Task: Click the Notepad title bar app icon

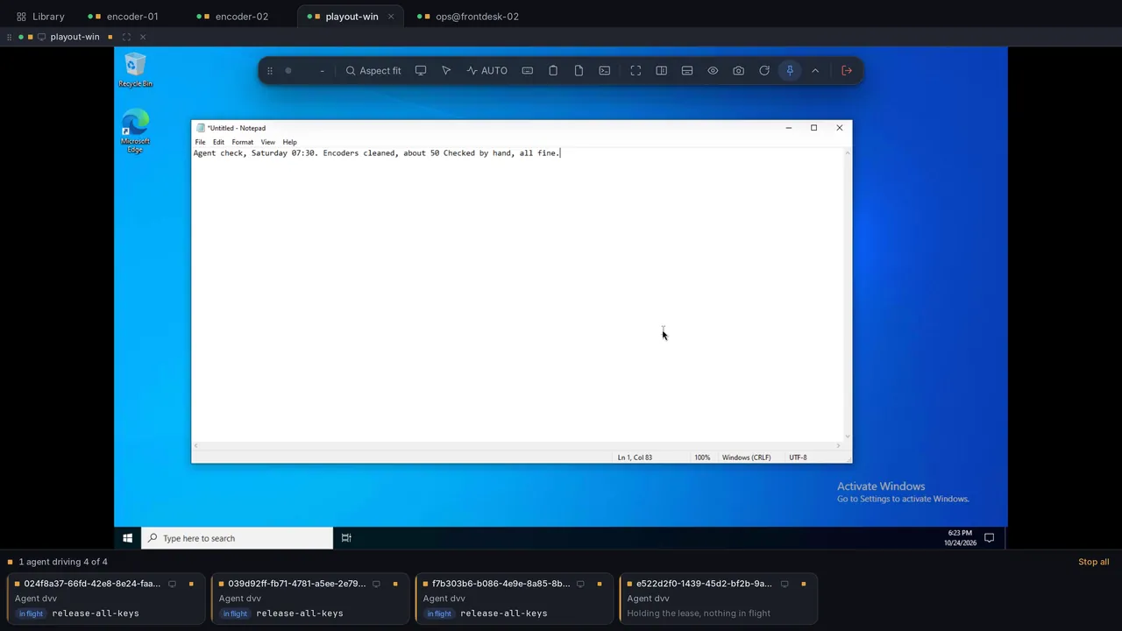Action: (x=201, y=128)
